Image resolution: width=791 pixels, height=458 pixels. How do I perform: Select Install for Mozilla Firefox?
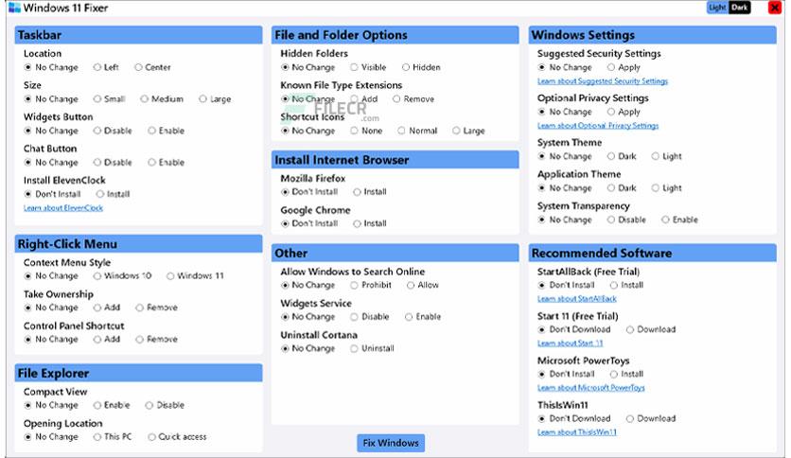point(370,192)
